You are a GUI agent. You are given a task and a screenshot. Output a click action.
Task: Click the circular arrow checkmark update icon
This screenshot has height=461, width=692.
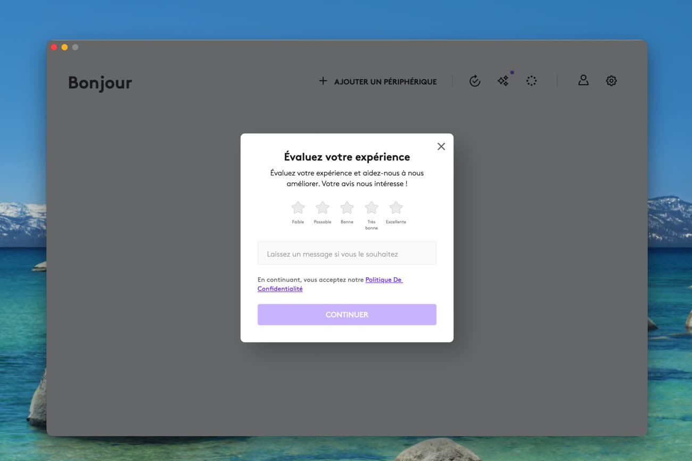(x=475, y=81)
